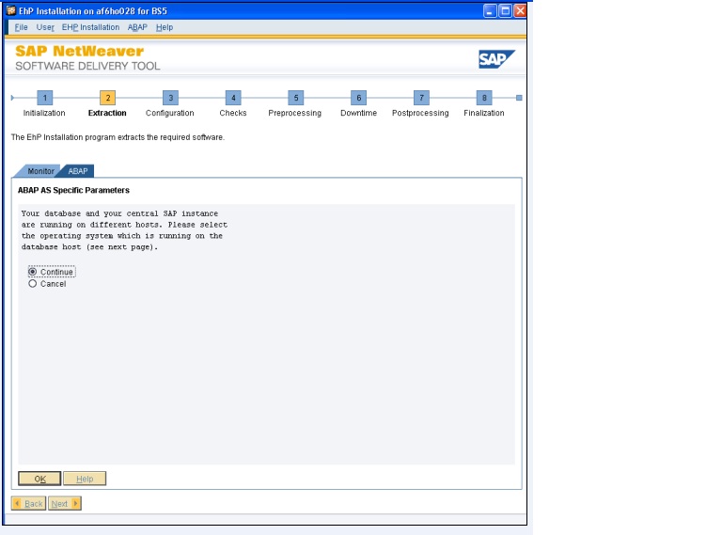This screenshot has width=722, height=535.
Task: Go Back to the previous step
Action: tap(28, 503)
